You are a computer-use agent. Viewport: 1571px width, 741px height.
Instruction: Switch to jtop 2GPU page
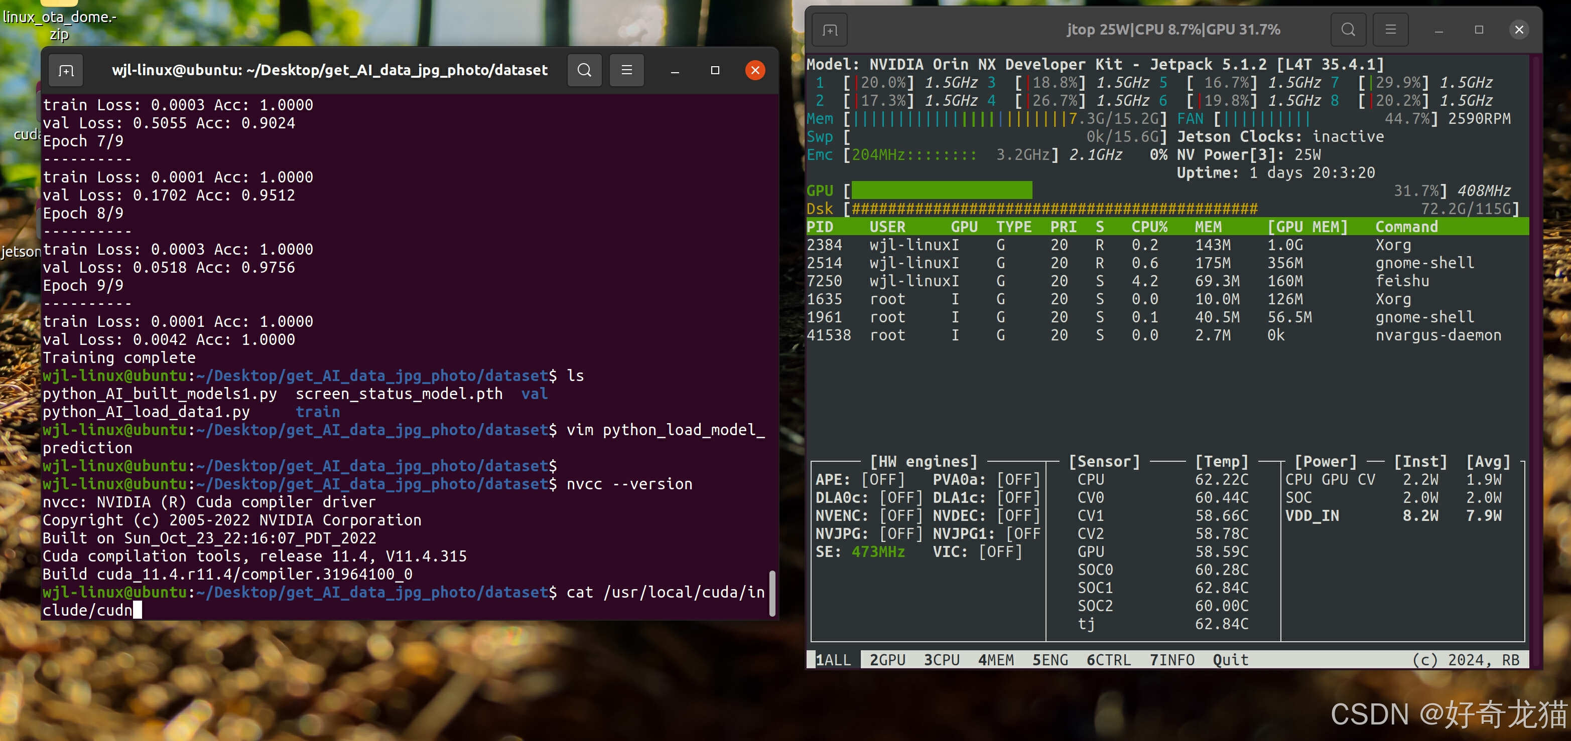point(887,660)
